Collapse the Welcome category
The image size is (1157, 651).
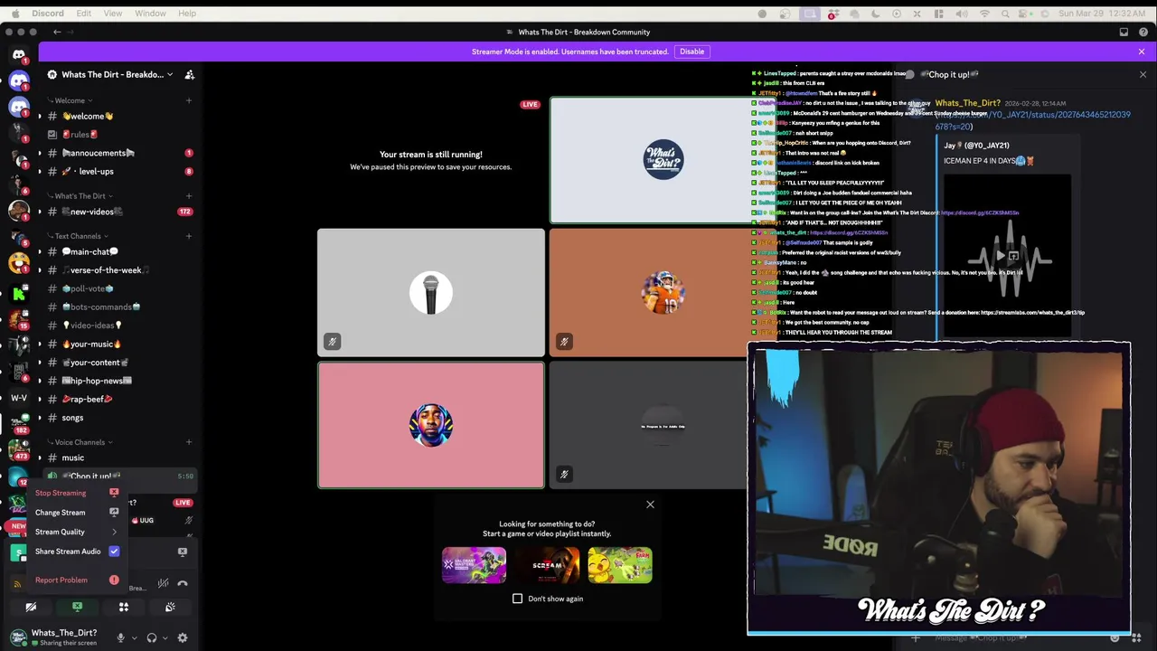point(70,100)
